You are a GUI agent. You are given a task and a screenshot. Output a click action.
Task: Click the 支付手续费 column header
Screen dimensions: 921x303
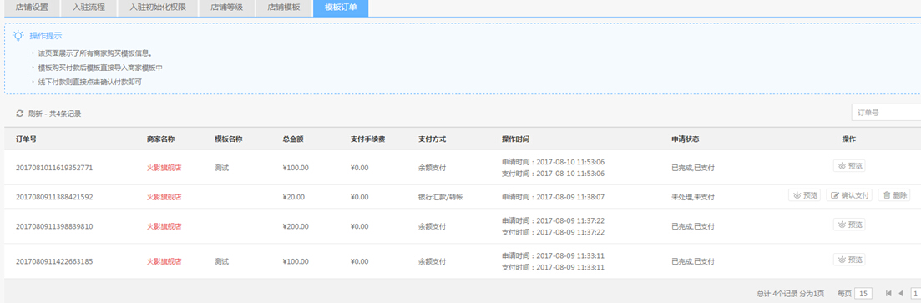click(x=367, y=139)
